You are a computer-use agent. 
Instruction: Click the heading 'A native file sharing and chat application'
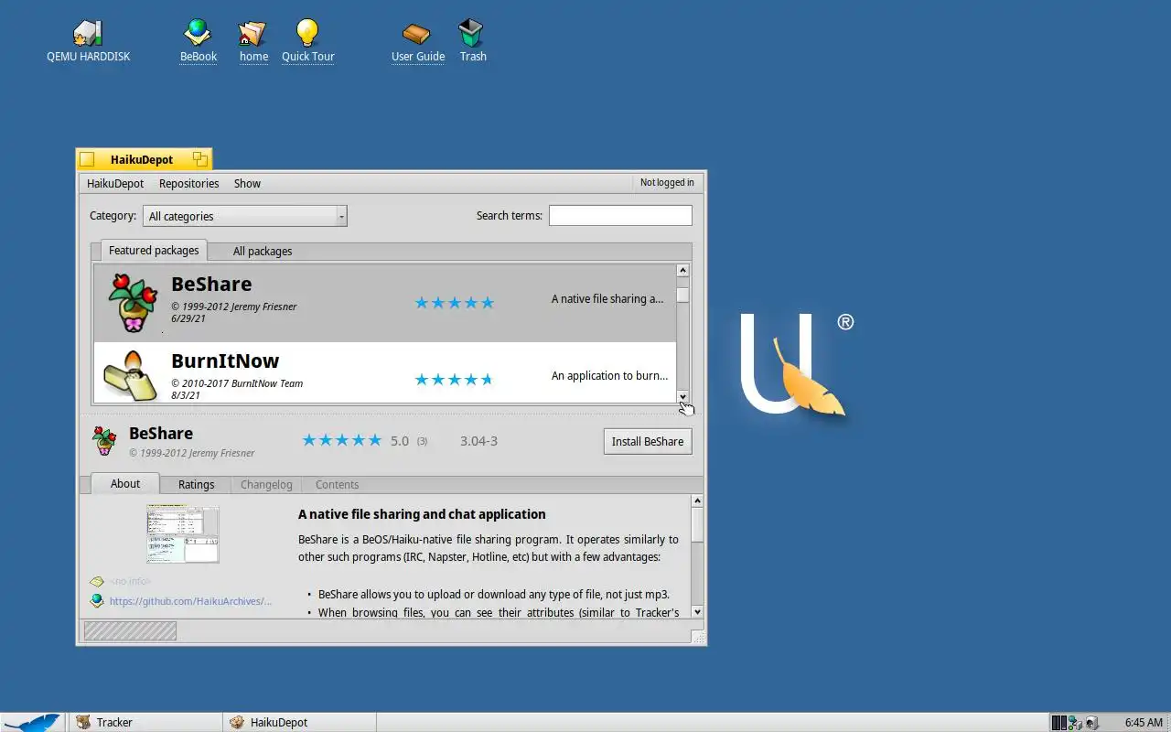422,514
